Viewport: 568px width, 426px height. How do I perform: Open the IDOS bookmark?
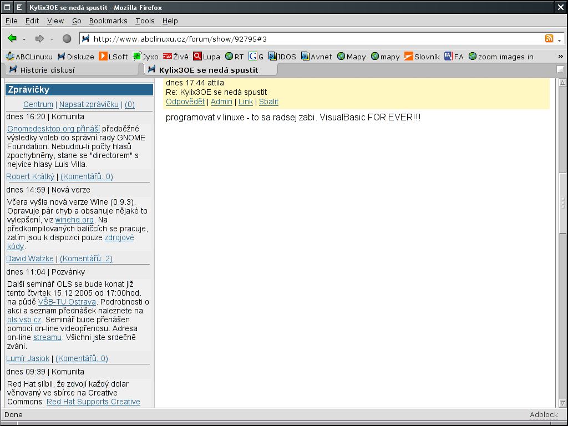pyautogui.click(x=282, y=57)
